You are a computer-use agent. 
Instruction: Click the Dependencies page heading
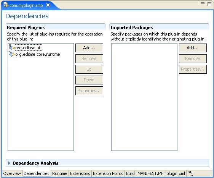pos(27,16)
